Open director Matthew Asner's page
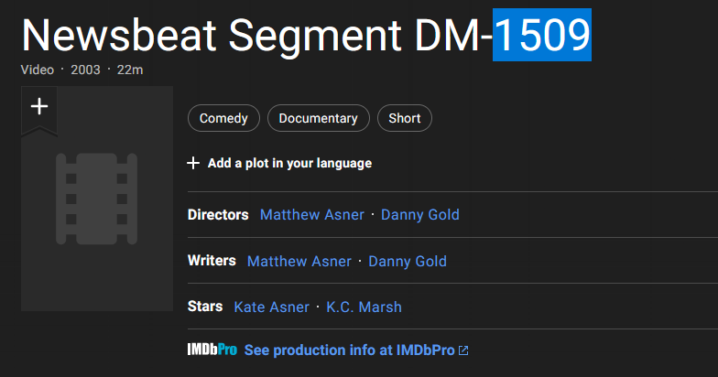The height and width of the screenshot is (377, 718). pyautogui.click(x=311, y=214)
